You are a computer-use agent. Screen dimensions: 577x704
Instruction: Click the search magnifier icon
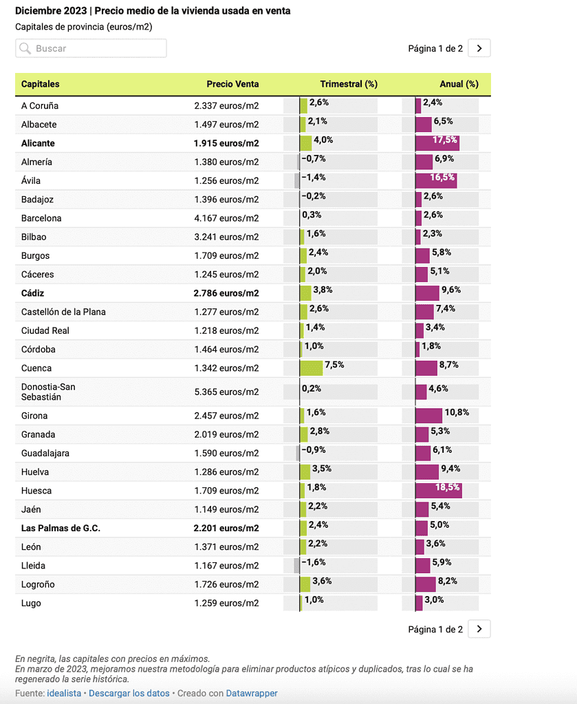pyautogui.click(x=25, y=48)
